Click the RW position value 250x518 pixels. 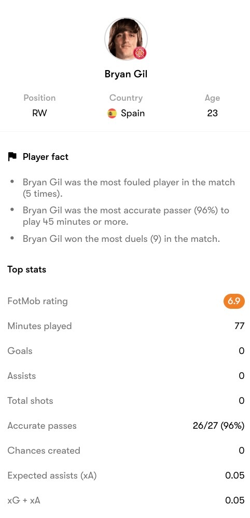39,113
